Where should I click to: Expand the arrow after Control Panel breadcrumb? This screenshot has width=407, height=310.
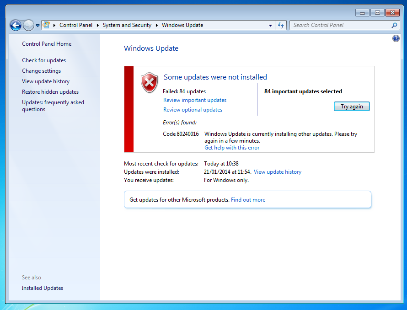[97, 26]
